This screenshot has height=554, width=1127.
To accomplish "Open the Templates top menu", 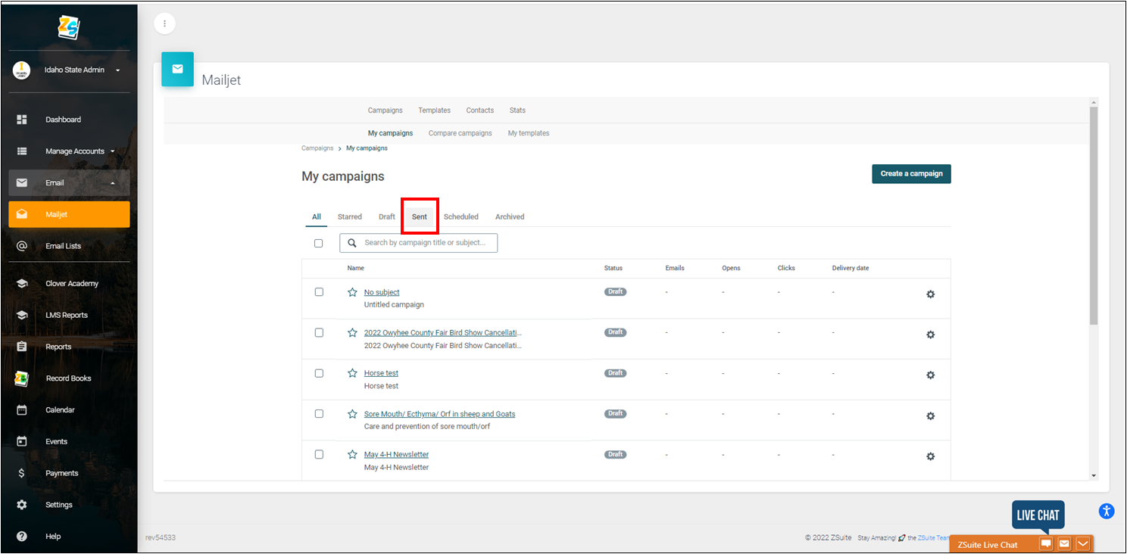I will pos(435,110).
